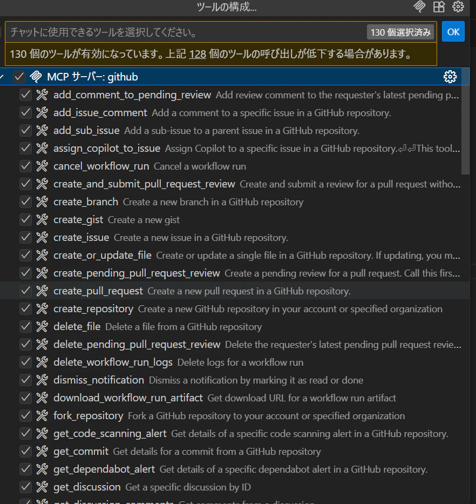Click the MCP server icon next to github

point(36,77)
